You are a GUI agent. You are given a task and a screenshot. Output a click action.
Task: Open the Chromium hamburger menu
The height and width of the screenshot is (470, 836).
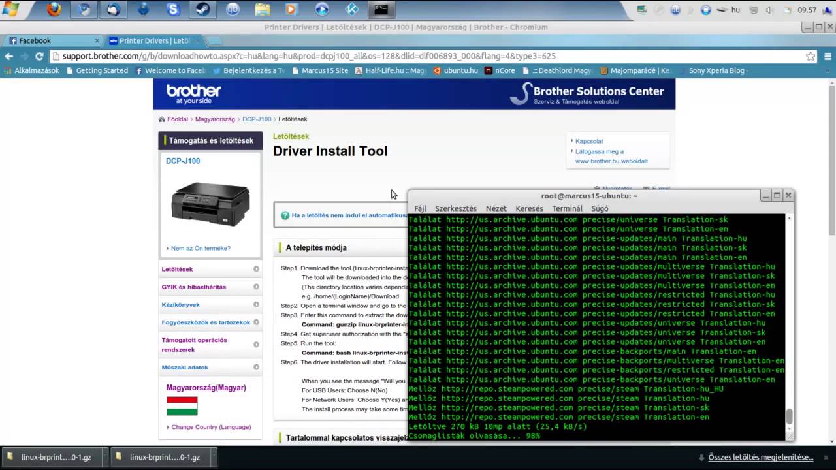[828, 56]
